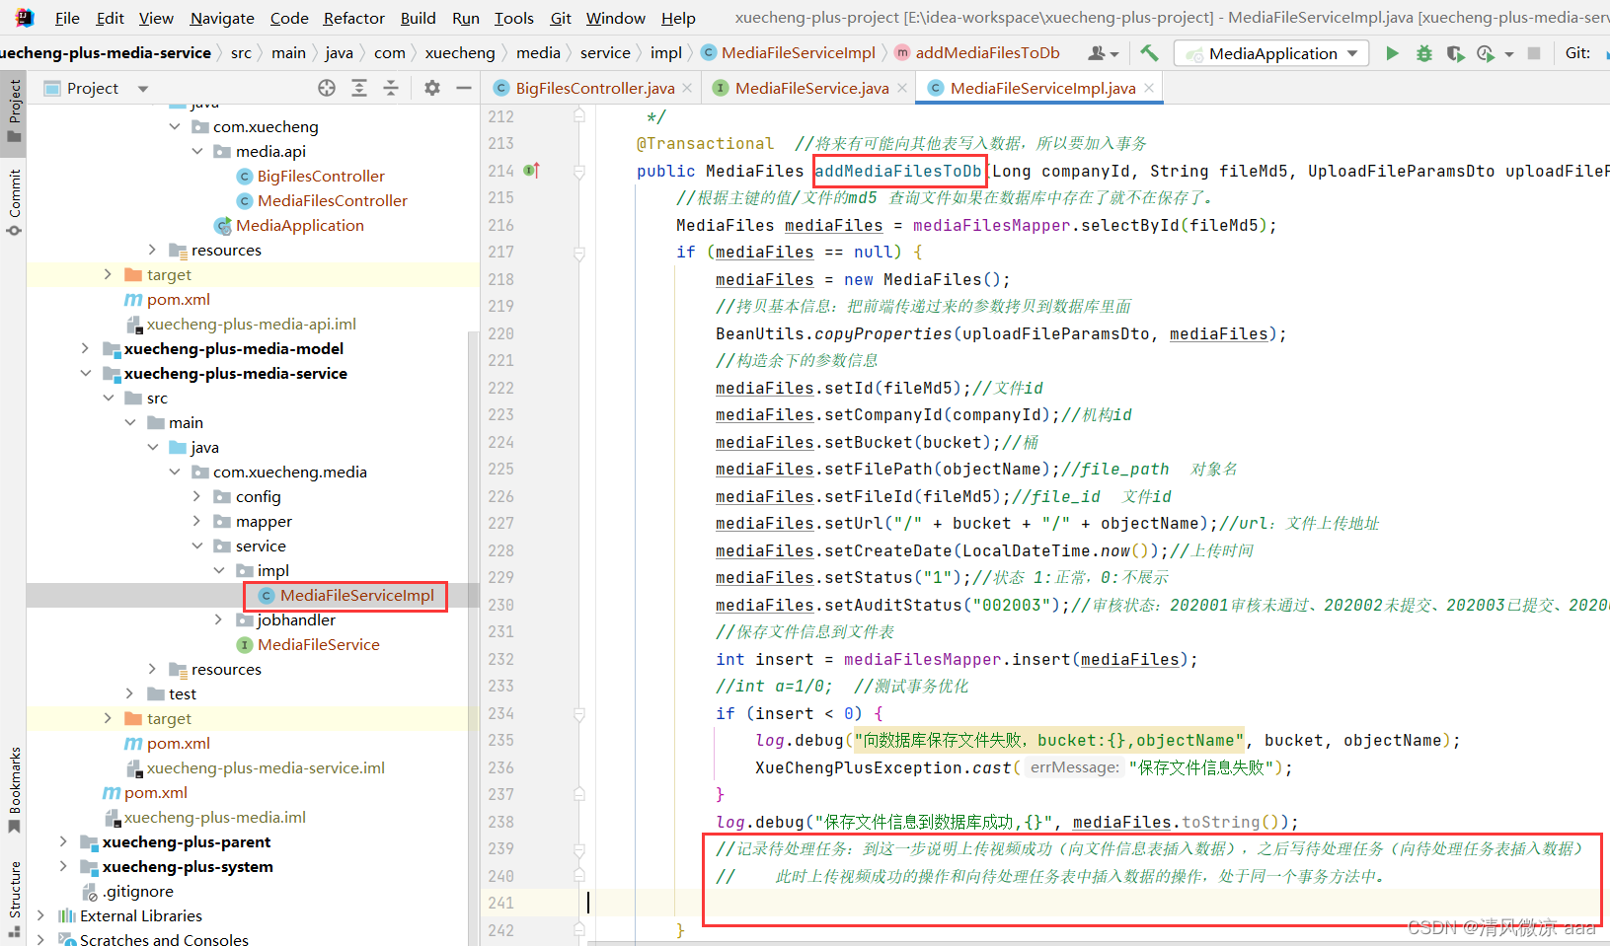The width and height of the screenshot is (1610, 946).
Task: Click the Project panel vertical scrollbar
Action: pos(473,631)
